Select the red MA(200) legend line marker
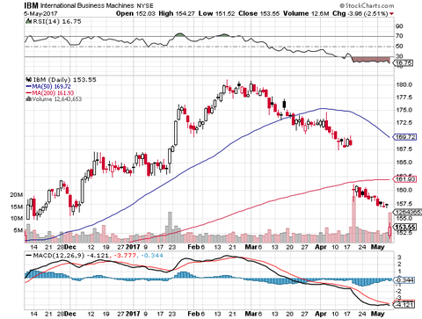Screen dimensions: 422x319 29,93
